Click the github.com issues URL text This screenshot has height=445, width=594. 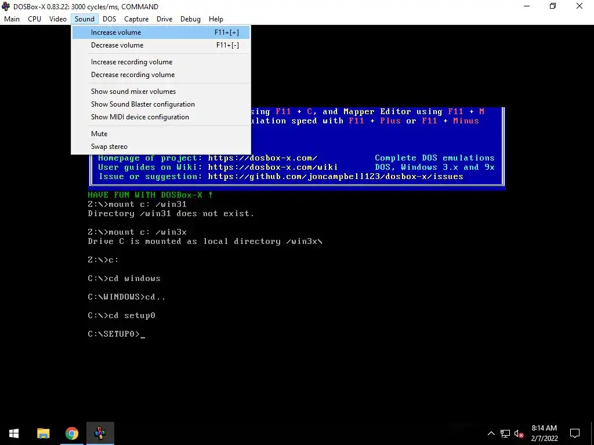coord(336,177)
